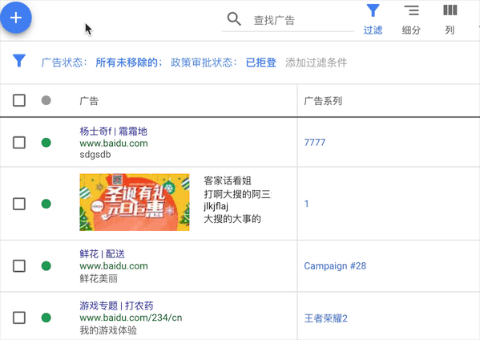Click the status dot for 鲜花 | 配送 ad
Viewport: 480px width, 340px height.
pyautogui.click(x=46, y=266)
